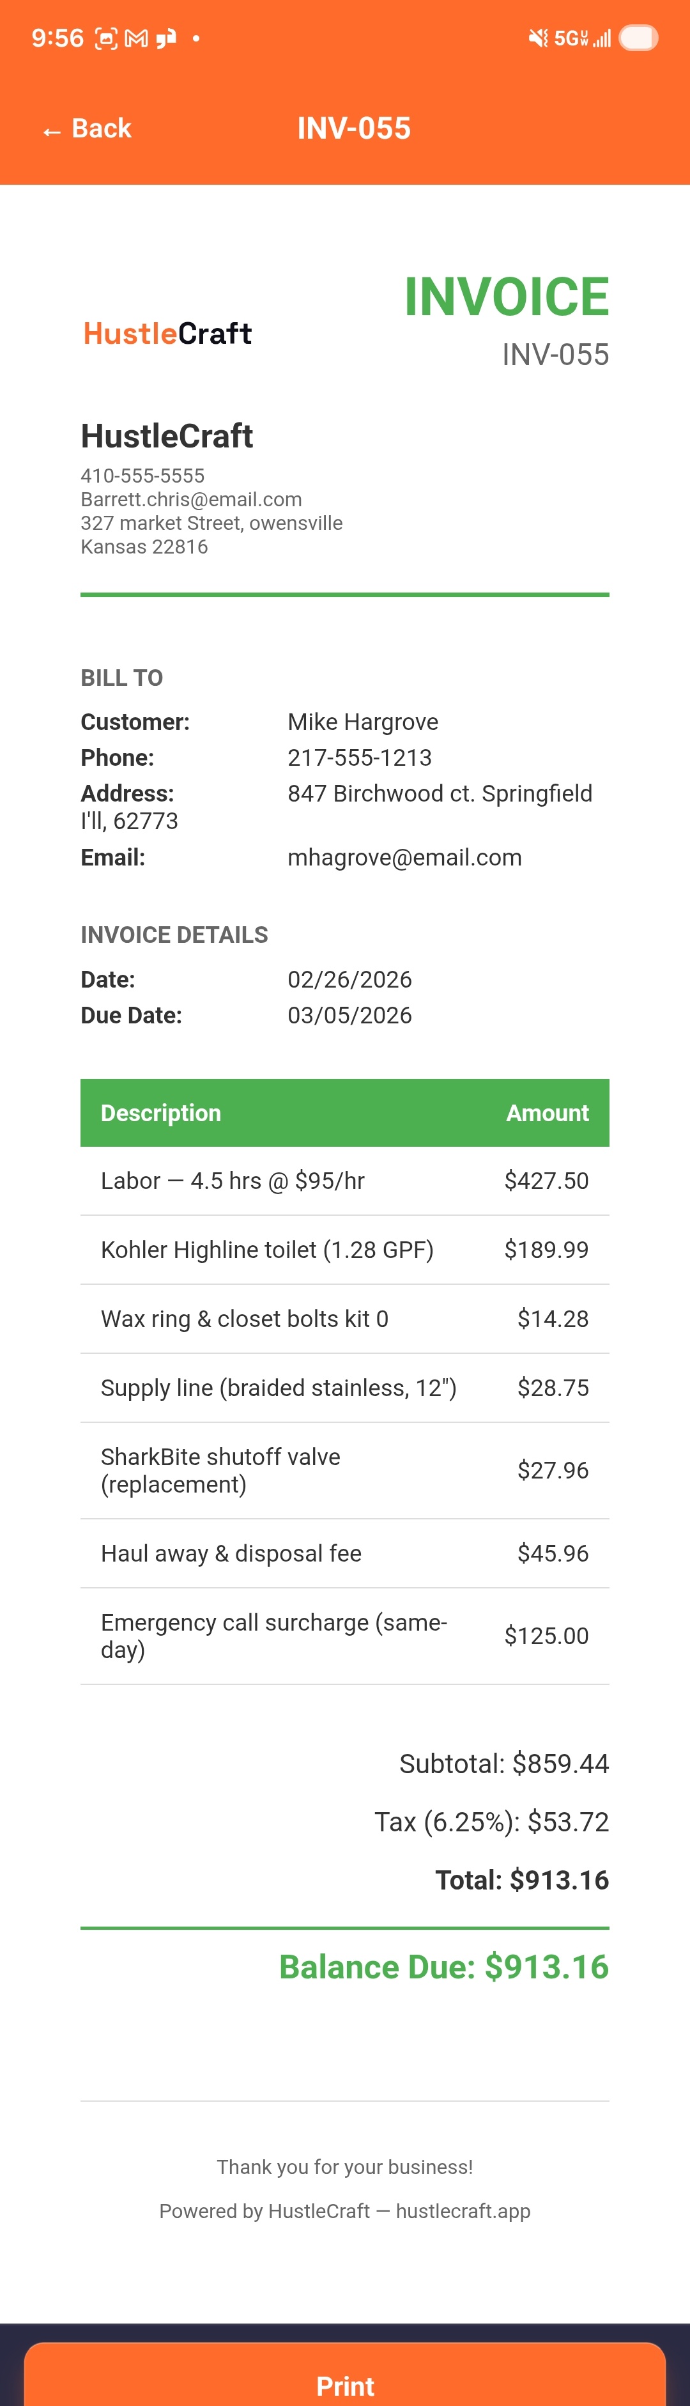Tap the Back arrow button
Viewport: 690px width, 2406px height.
(87, 129)
